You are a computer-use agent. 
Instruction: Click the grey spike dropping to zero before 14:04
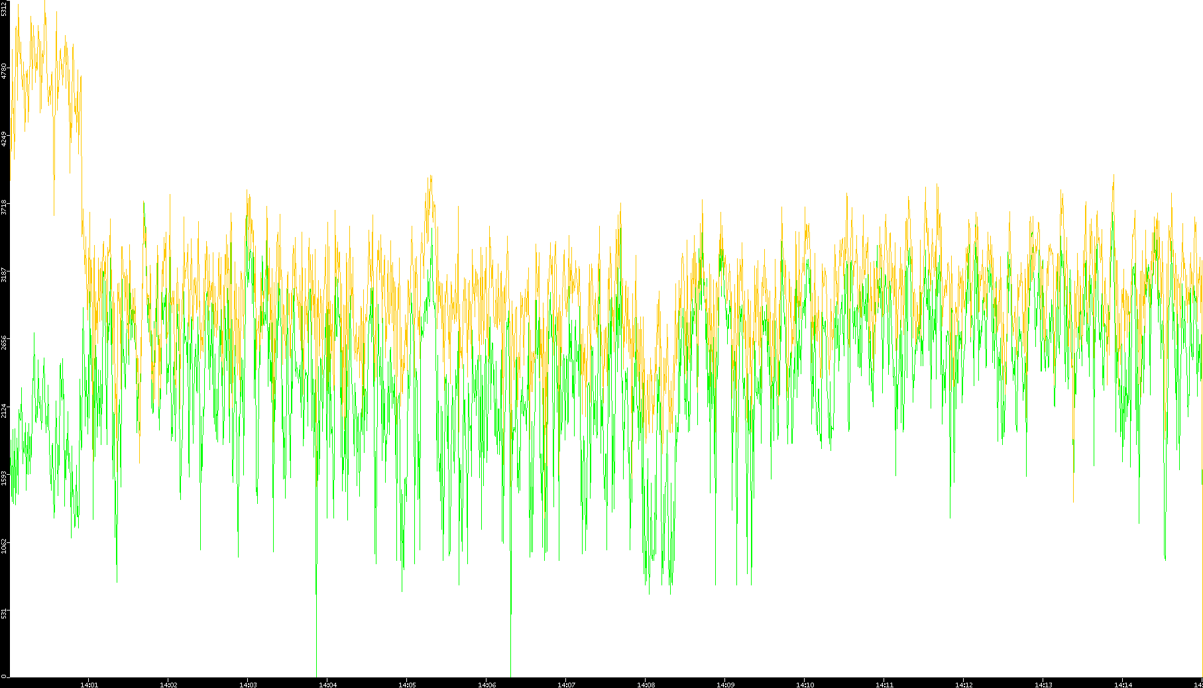316,636
